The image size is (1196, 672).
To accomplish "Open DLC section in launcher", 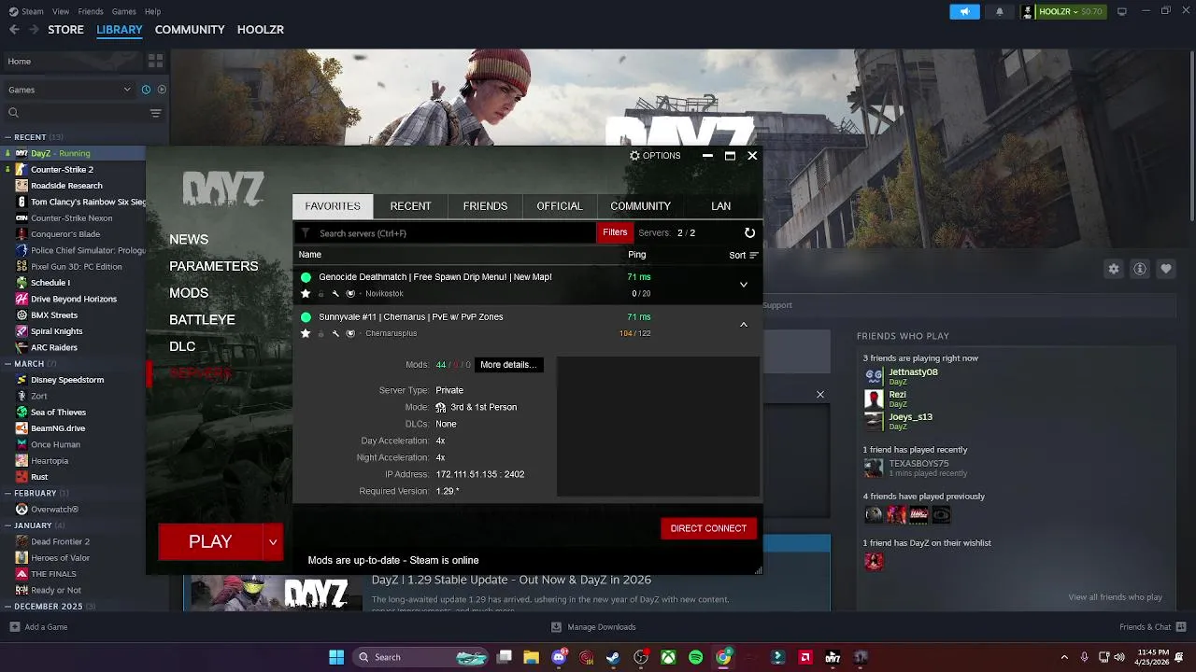I will (182, 346).
